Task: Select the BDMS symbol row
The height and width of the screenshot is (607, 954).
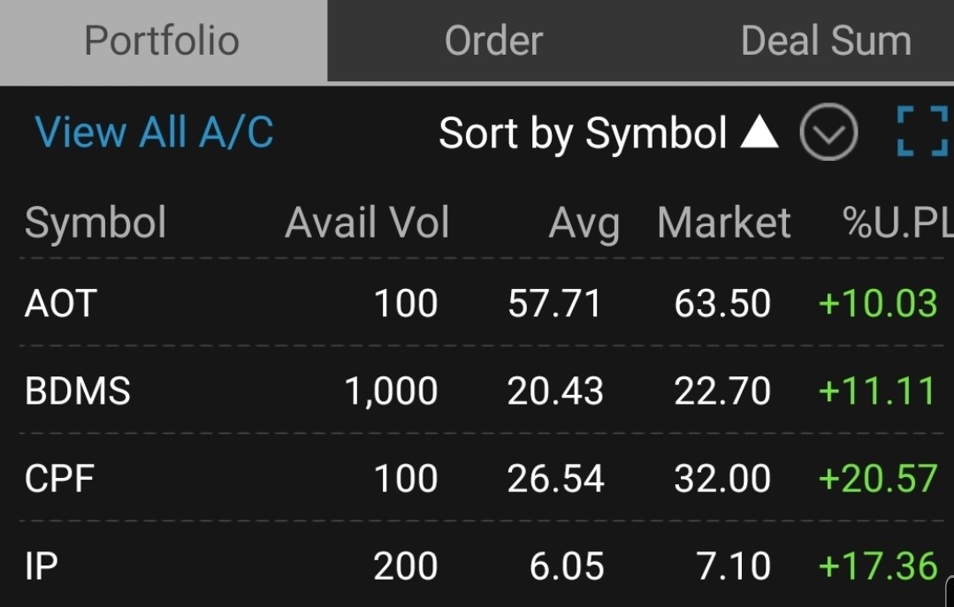Action: coord(78,391)
